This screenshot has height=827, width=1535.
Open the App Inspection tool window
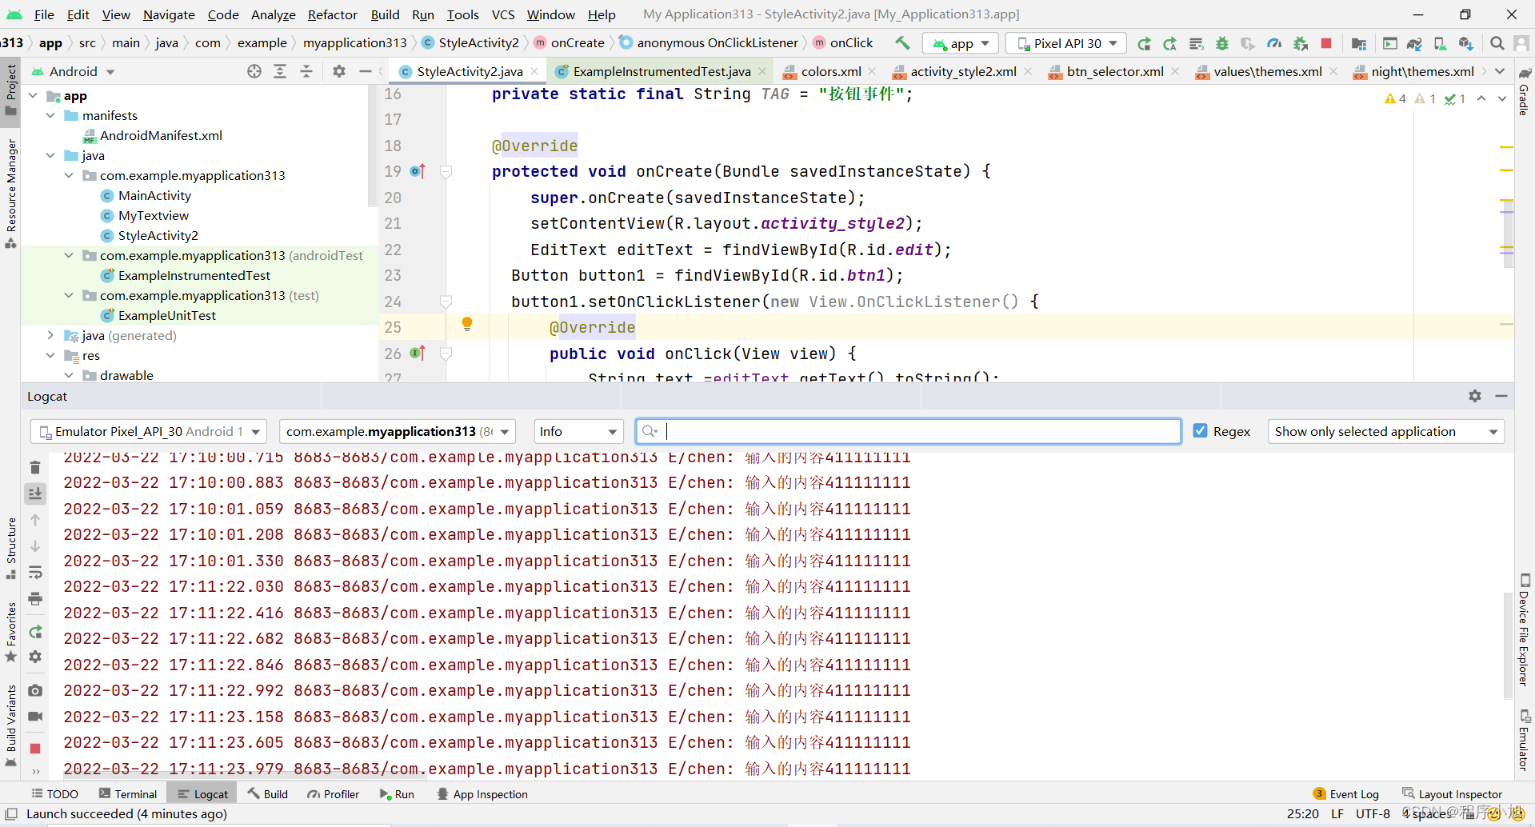pyautogui.click(x=482, y=794)
